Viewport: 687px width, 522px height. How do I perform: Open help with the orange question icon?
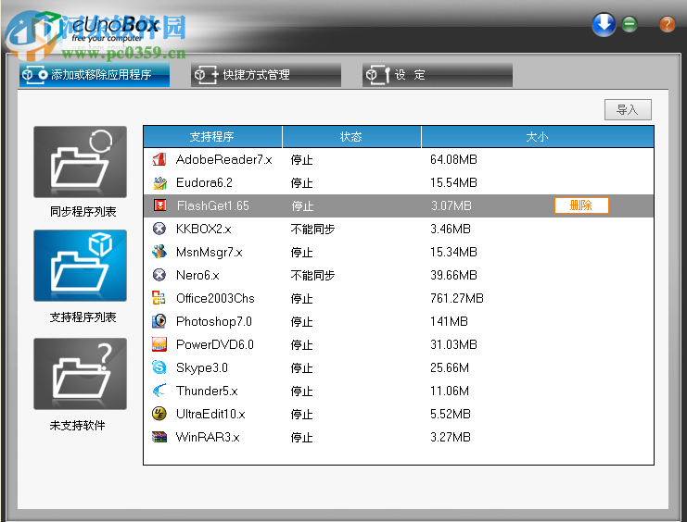pos(667,24)
